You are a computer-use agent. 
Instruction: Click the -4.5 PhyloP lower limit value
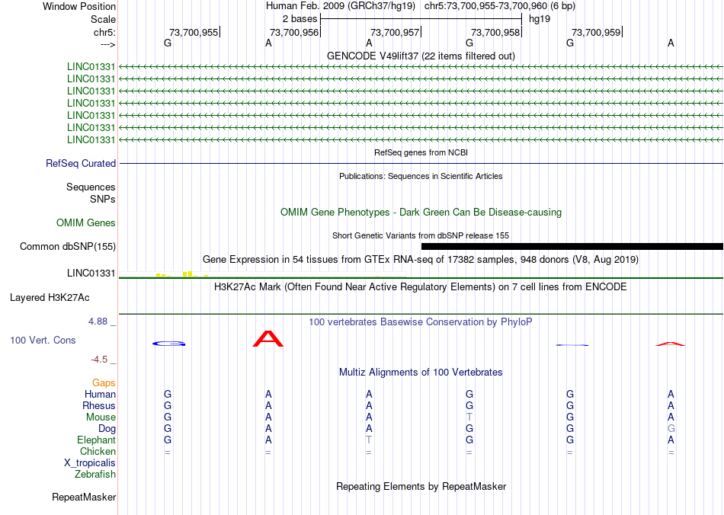[99, 360]
